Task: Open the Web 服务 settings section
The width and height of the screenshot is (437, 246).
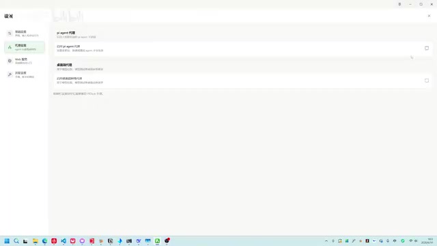Action: 25,61
